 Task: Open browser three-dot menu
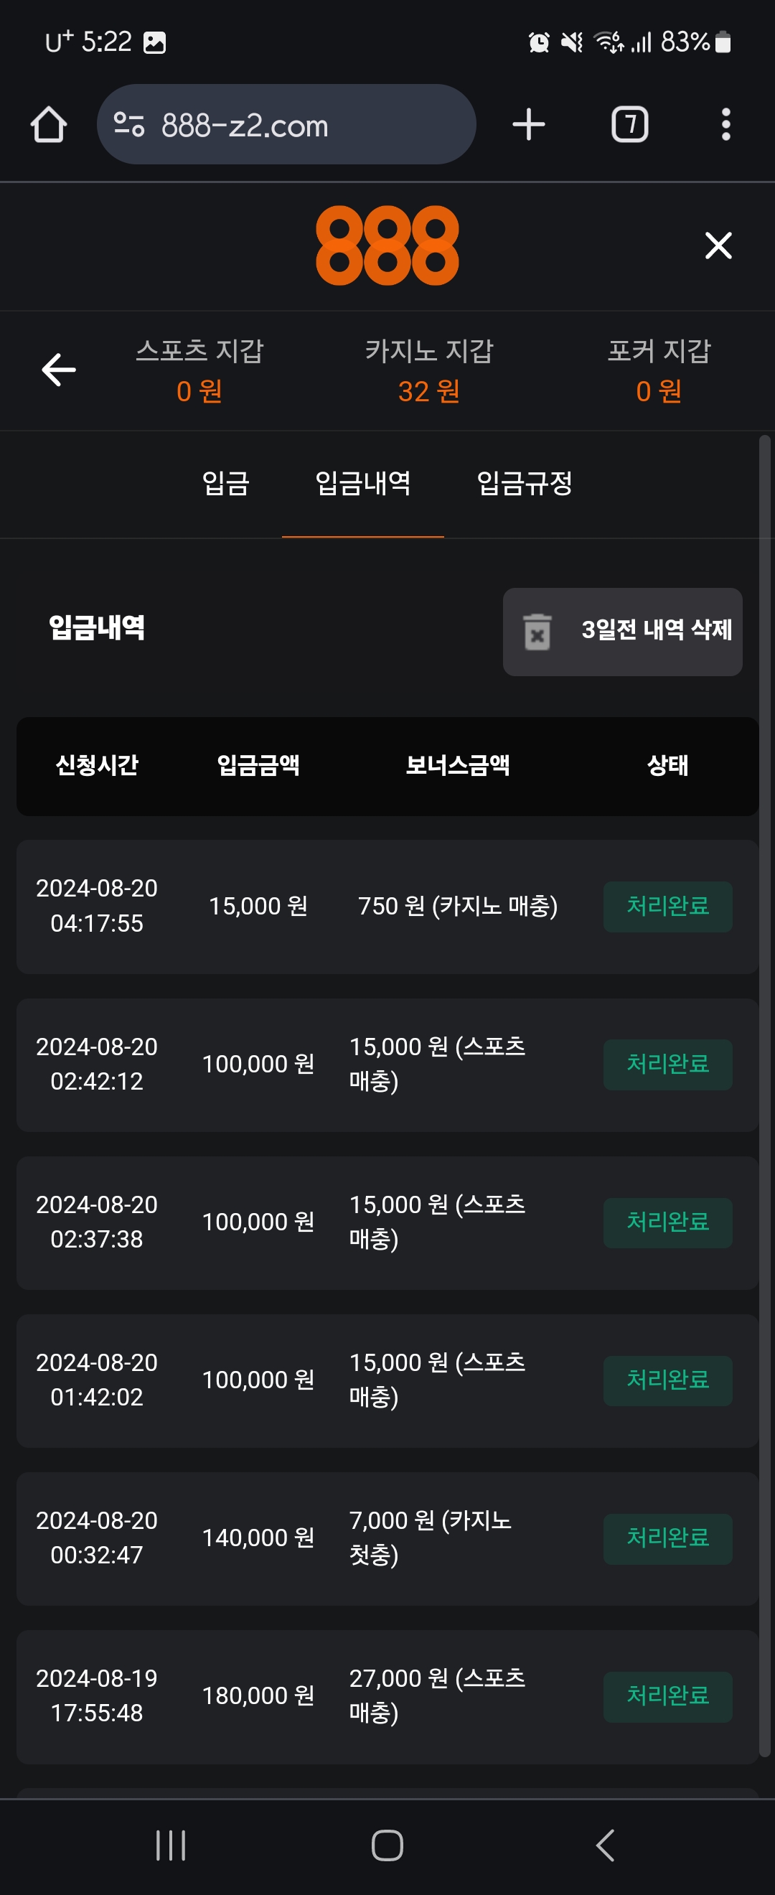[x=725, y=124]
